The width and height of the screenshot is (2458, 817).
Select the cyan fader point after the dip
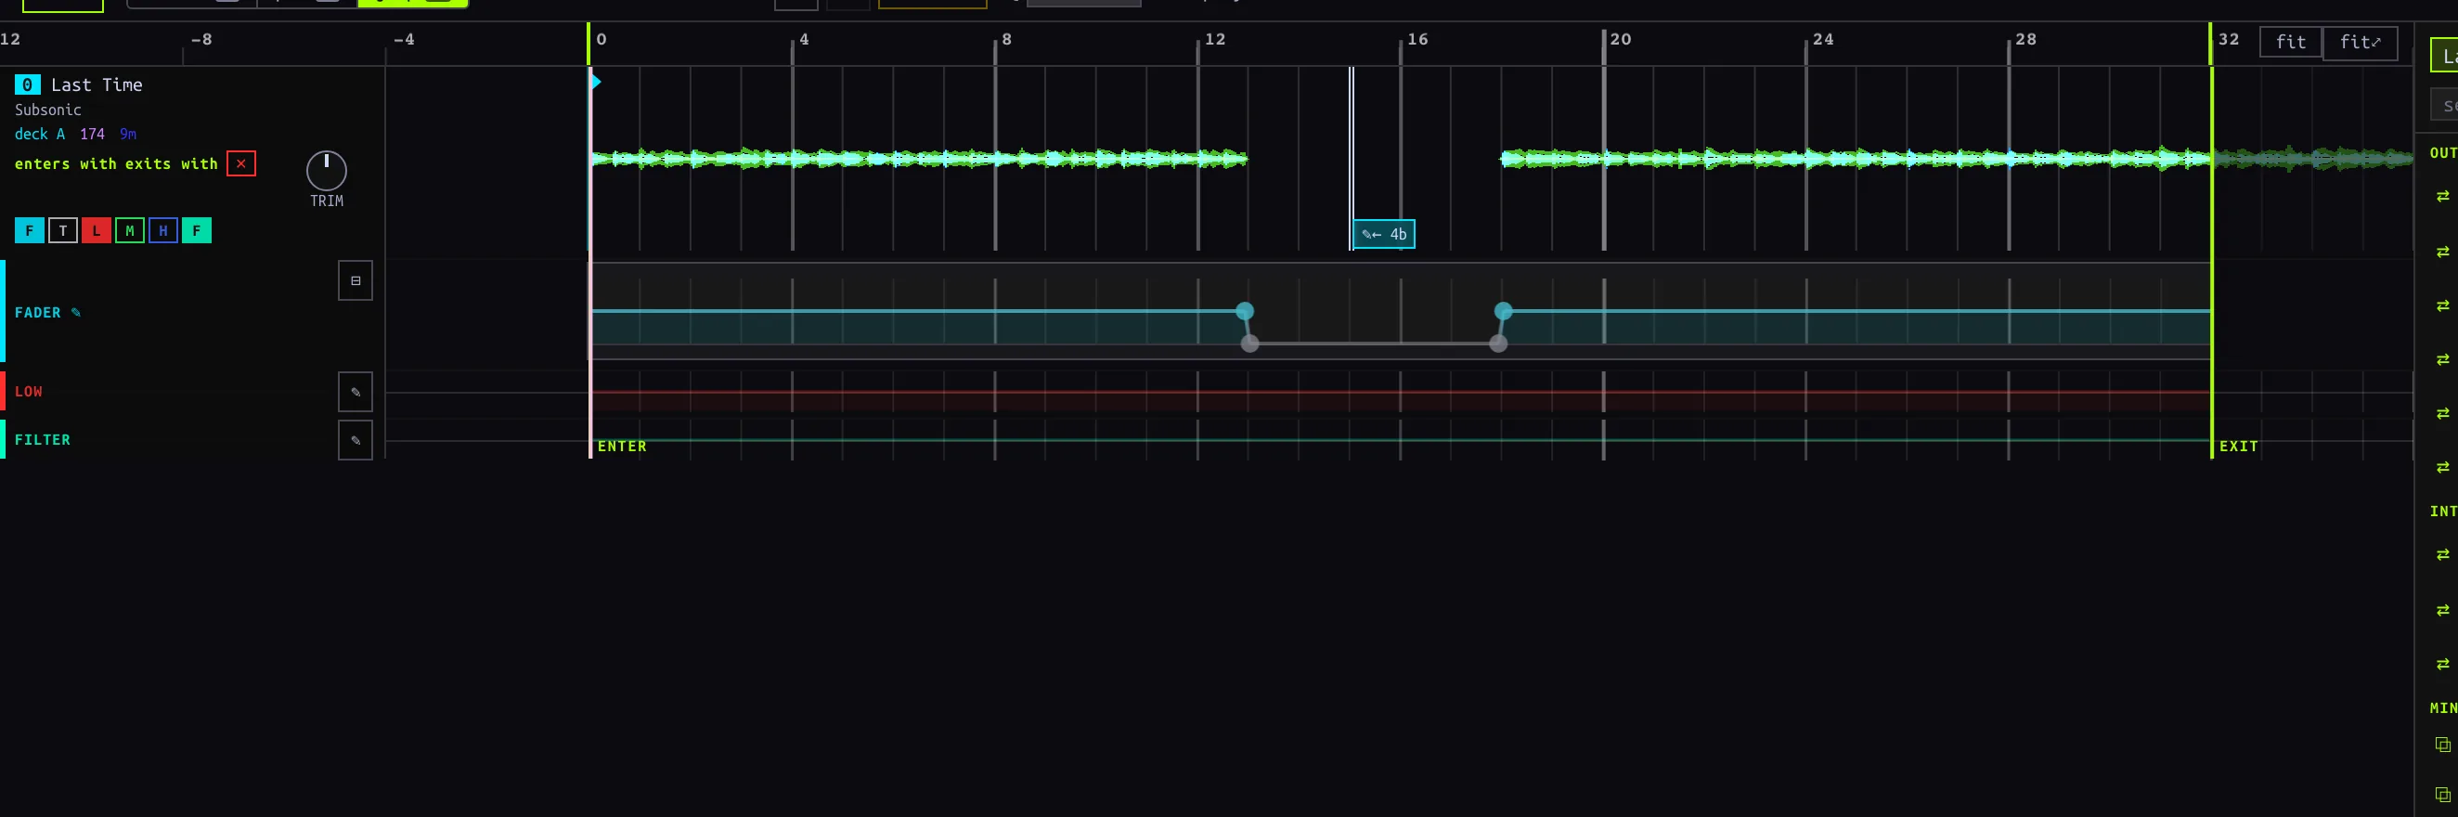click(x=1503, y=311)
